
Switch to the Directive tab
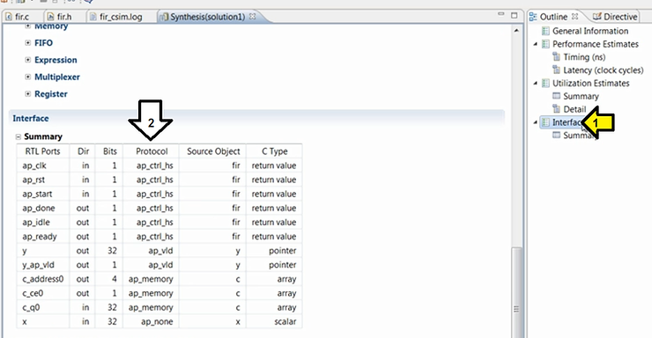615,17
